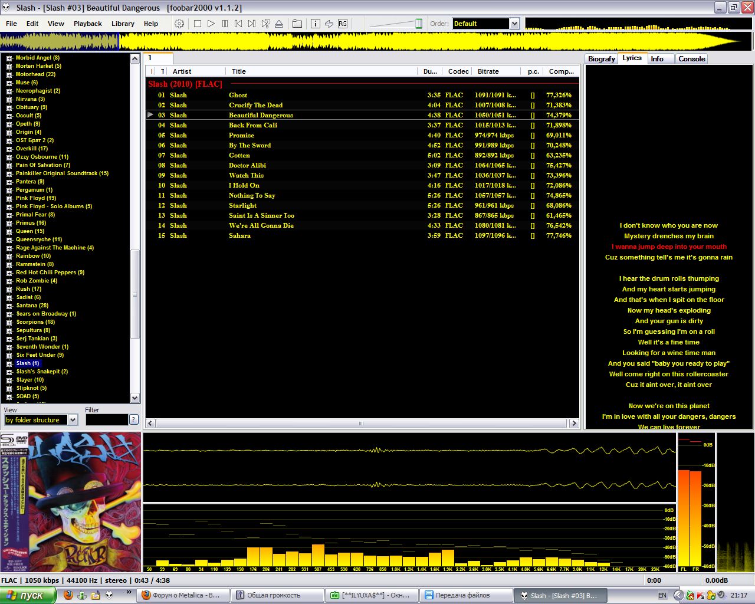Toggle the RG ReplayGain toolbar button
The height and width of the screenshot is (604, 755).
(x=343, y=24)
